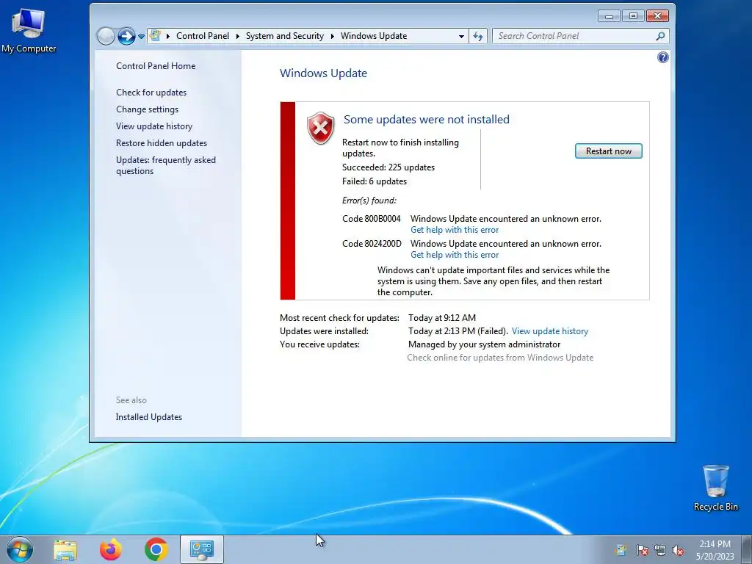The height and width of the screenshot is (564, 752).
Task: Open Installed Updates link
Action: point(149,417)
